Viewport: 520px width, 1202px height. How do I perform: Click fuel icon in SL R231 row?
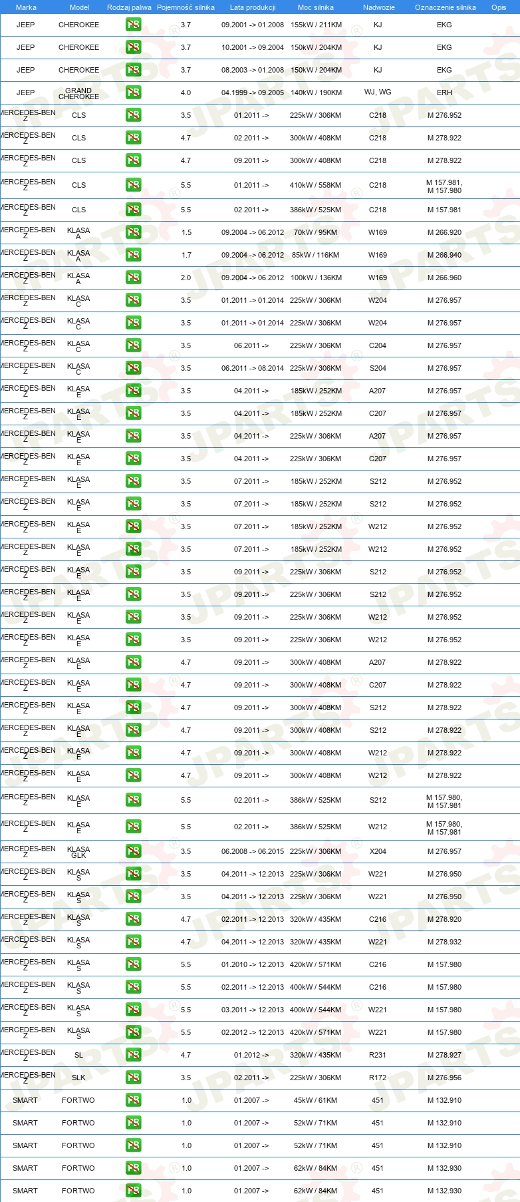click(x=133, y=1055)
